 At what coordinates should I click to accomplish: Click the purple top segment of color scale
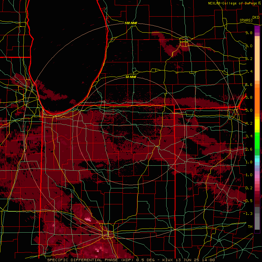click(x=257, y=29)
